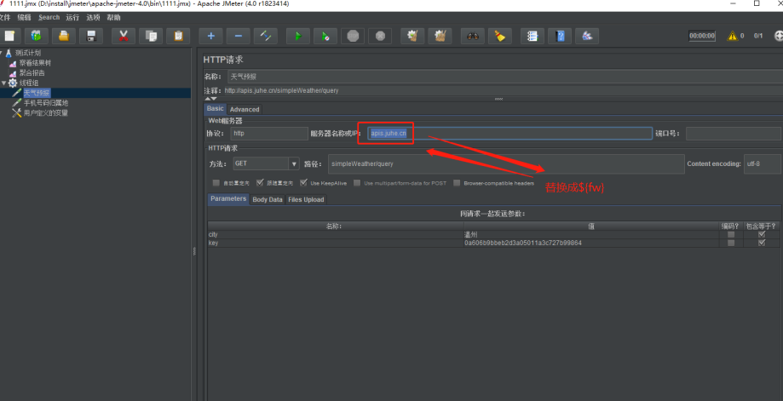
Task: Toggle the Use KeepAlive checkbox
Action: (303, 183)
